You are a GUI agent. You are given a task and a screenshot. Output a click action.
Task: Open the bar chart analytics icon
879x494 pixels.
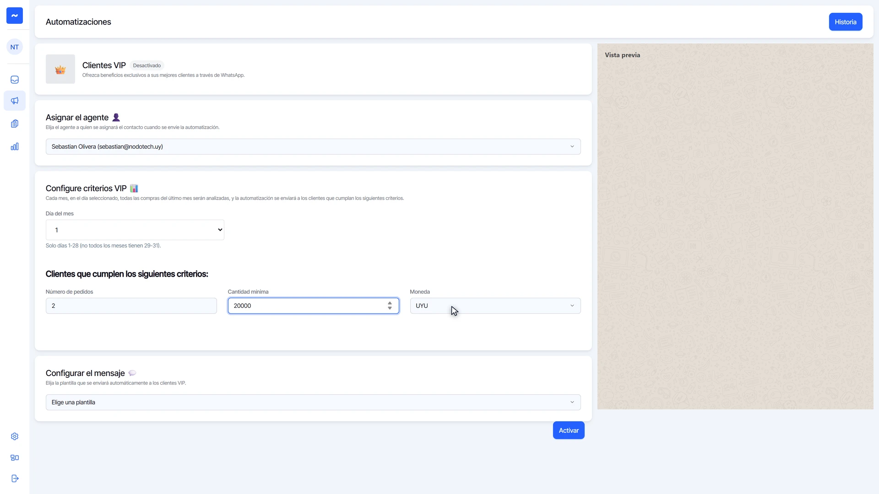[x=15, y=147]
